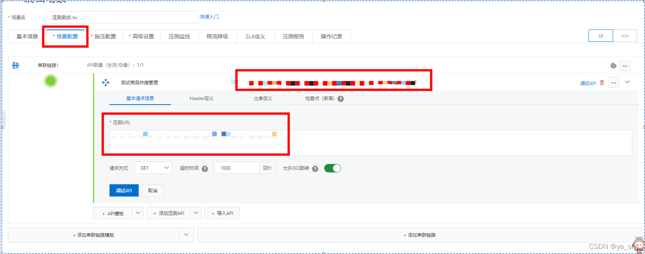Focus the 压测URL text area
The height and width of the screenshot is (254, 645).
tap(371, 143)
